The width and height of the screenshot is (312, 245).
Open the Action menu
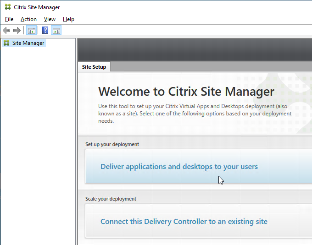coord(28,19)
